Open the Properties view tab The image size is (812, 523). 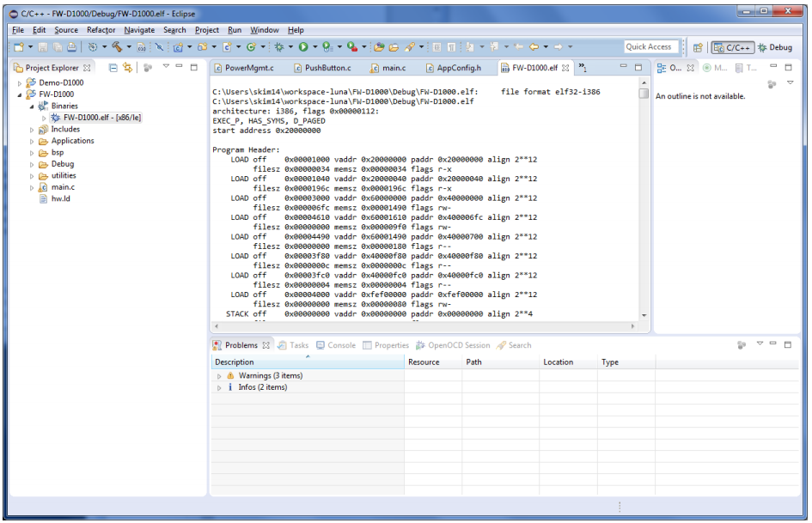[x=386, y=345]
